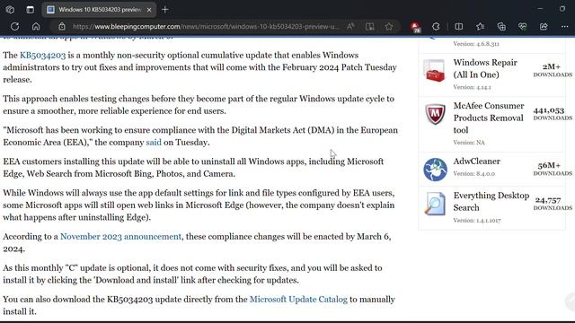Viewport: 575px width, 323px height.
Task: Restore down the browser window
Action: [x=562, y=9]
